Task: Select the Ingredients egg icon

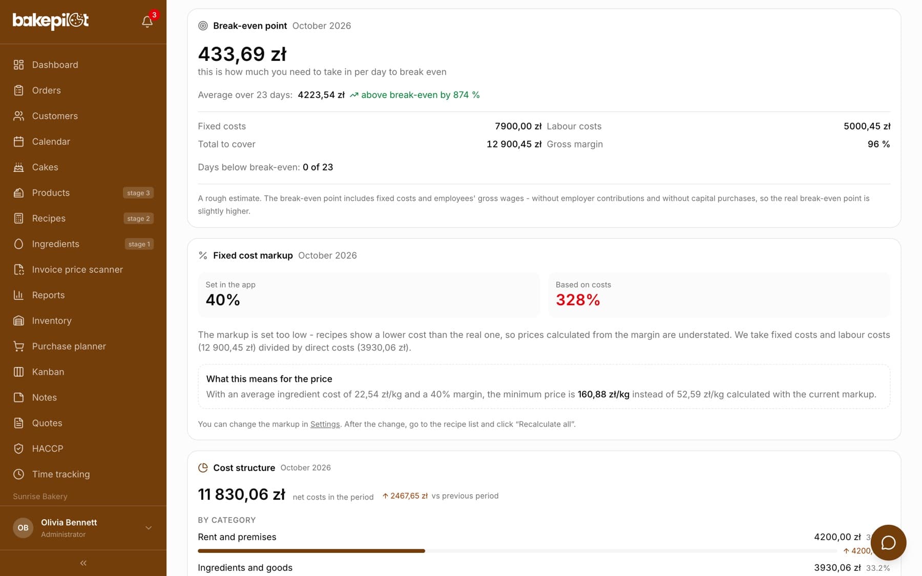Action: tap(19, 244)
